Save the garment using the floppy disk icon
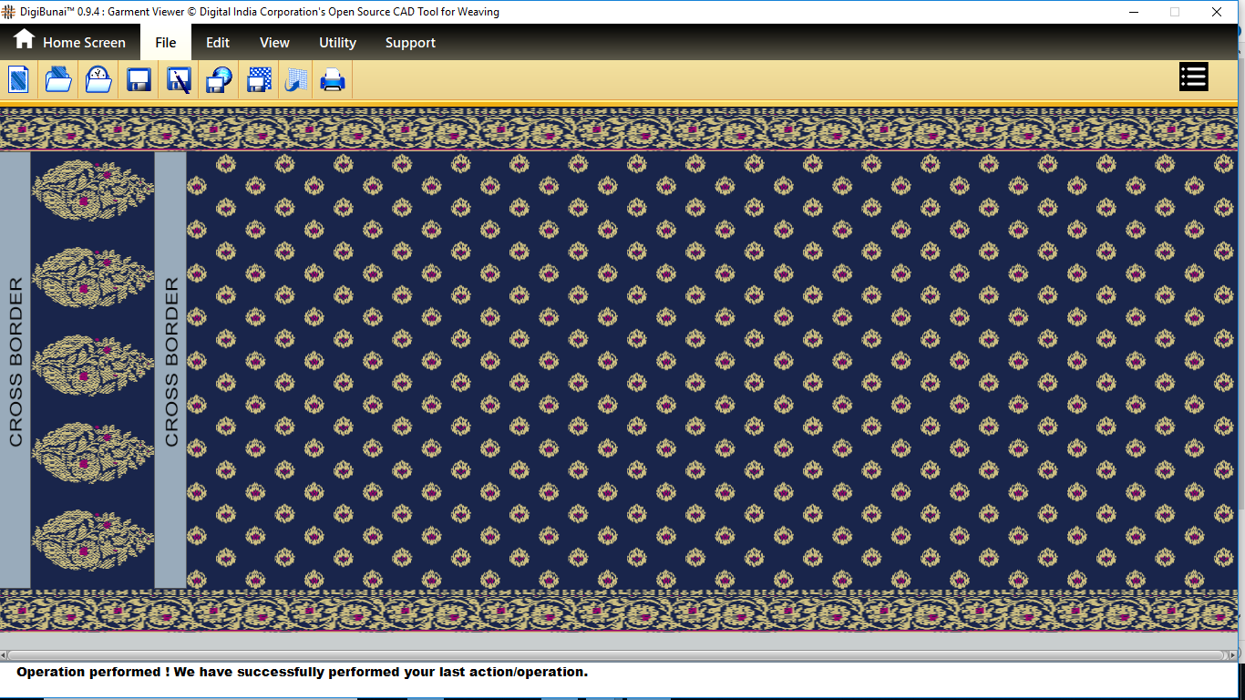This screenshot has height=700, width=1245. [x=139, y=80]
